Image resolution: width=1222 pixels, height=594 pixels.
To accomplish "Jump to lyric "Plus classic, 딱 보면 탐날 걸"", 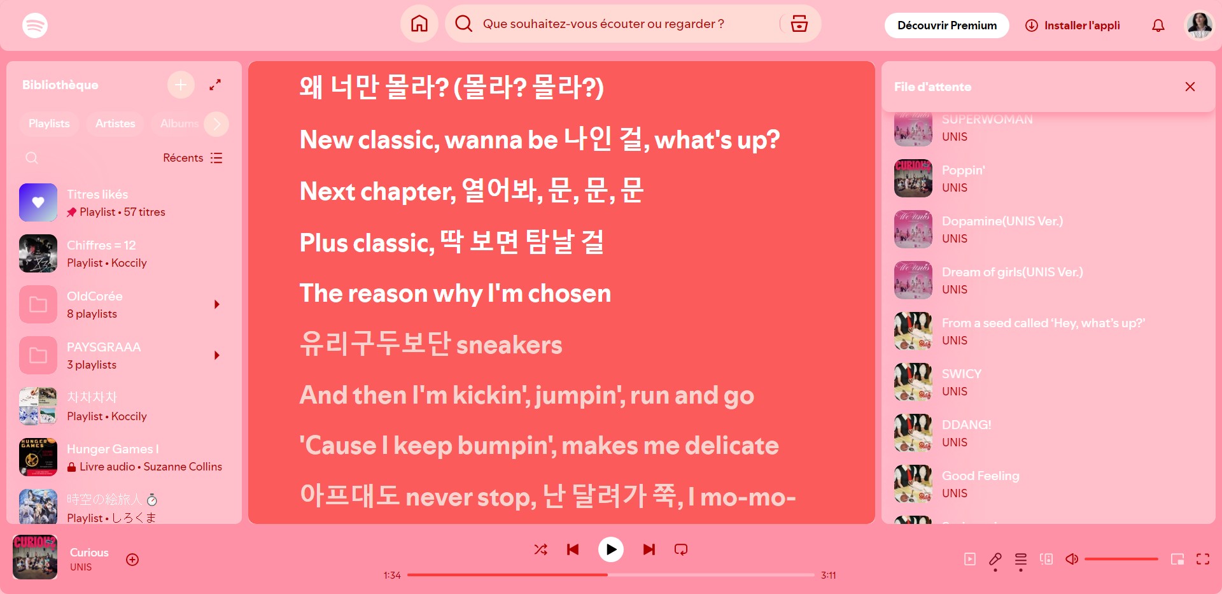I will [x=452, y=242].
